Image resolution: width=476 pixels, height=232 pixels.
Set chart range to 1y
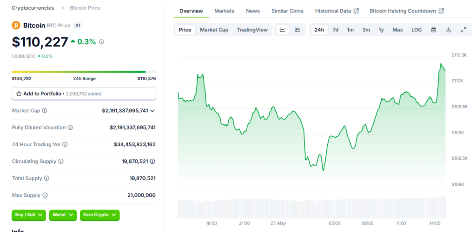click(x=381, y=30)
